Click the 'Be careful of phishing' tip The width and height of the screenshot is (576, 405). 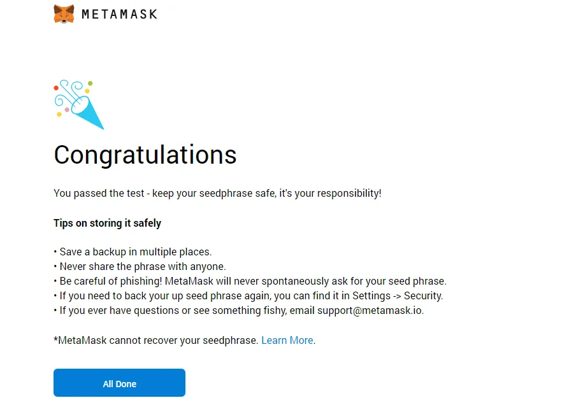[250, 281]
